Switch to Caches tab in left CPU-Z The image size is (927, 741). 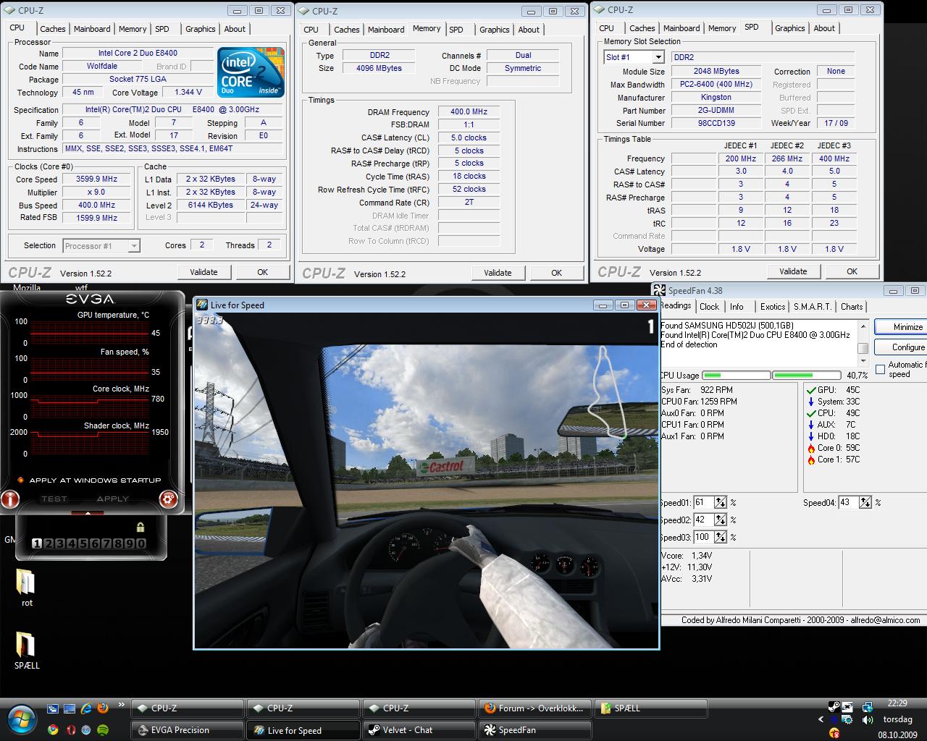tap(53, 29)
